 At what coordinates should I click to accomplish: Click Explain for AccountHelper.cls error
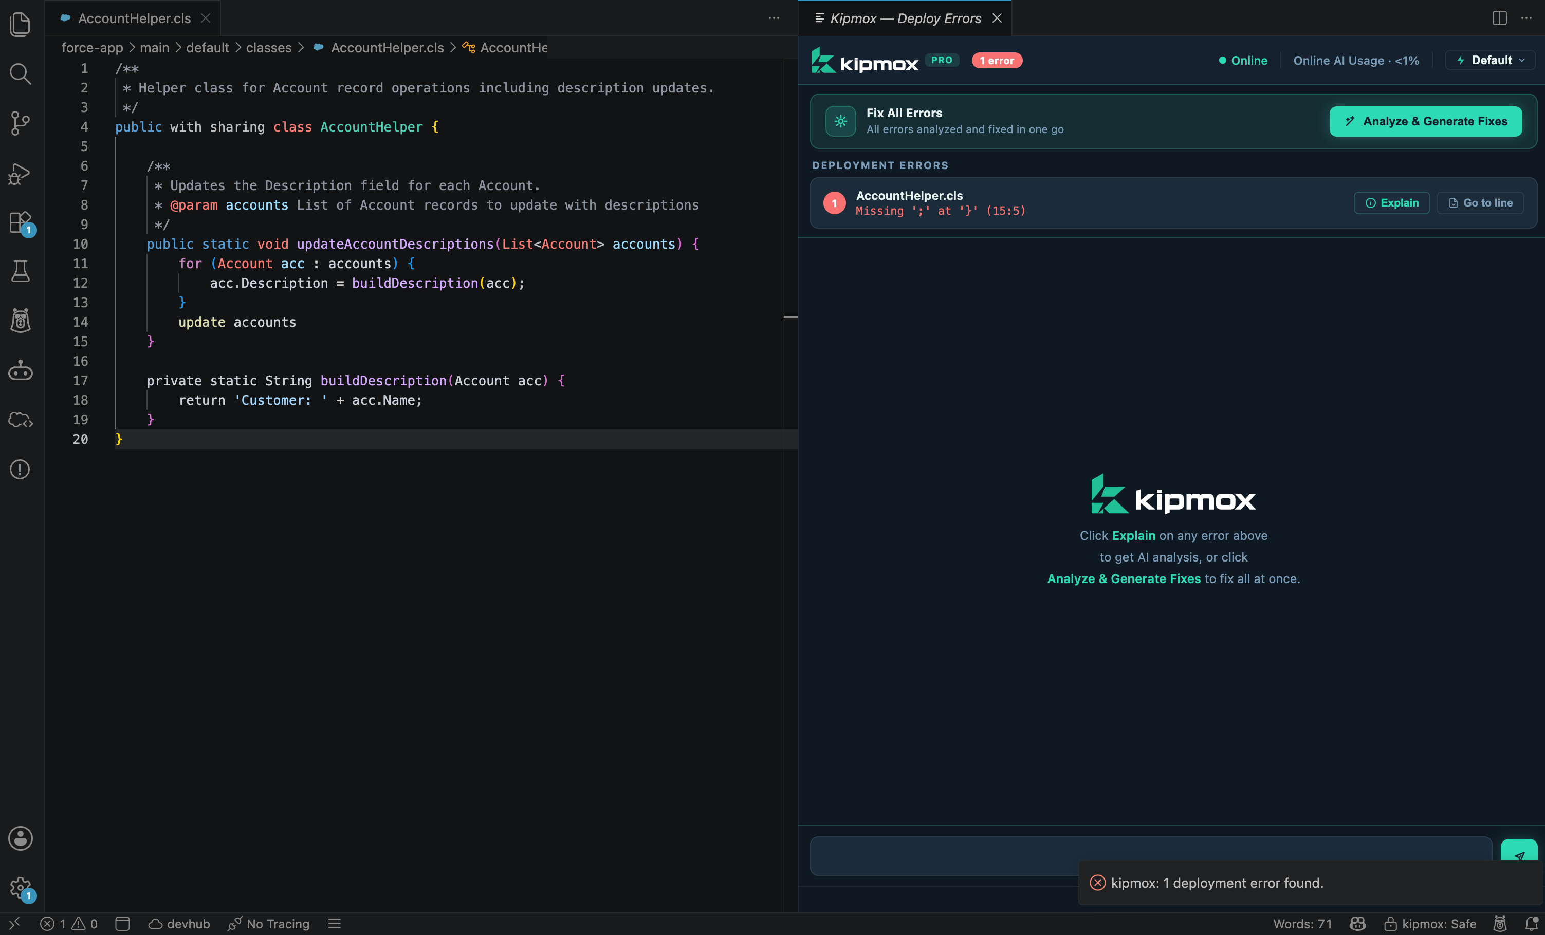pyautogui.click(x=1392, y=202)
